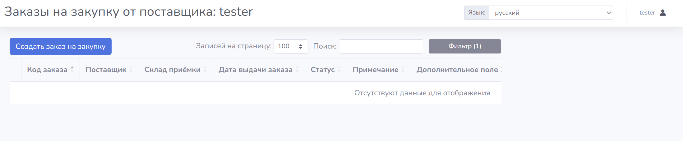
Task: Click the Создать заказ на закупку button
Action: (x=61, y=46)
